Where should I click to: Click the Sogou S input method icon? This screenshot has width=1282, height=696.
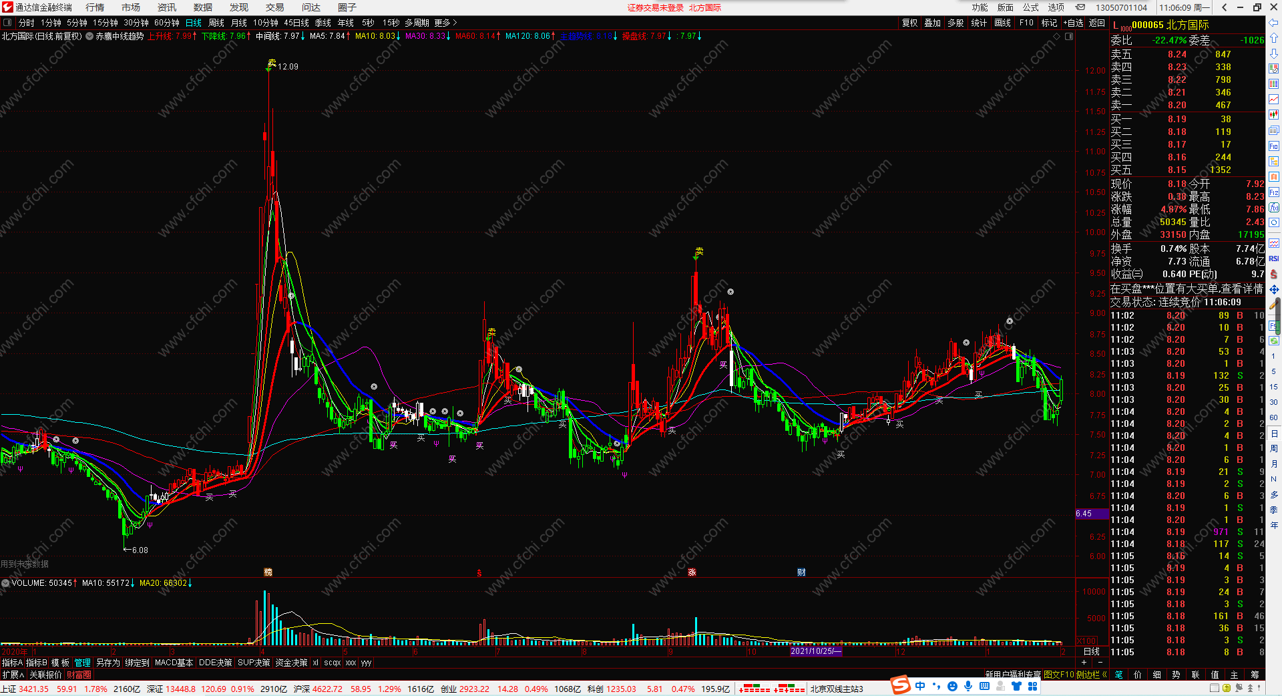coord(901,685)
